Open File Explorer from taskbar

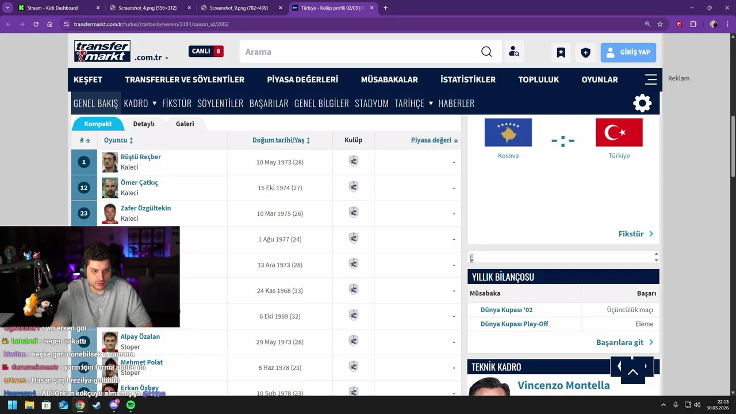[29, 405]
